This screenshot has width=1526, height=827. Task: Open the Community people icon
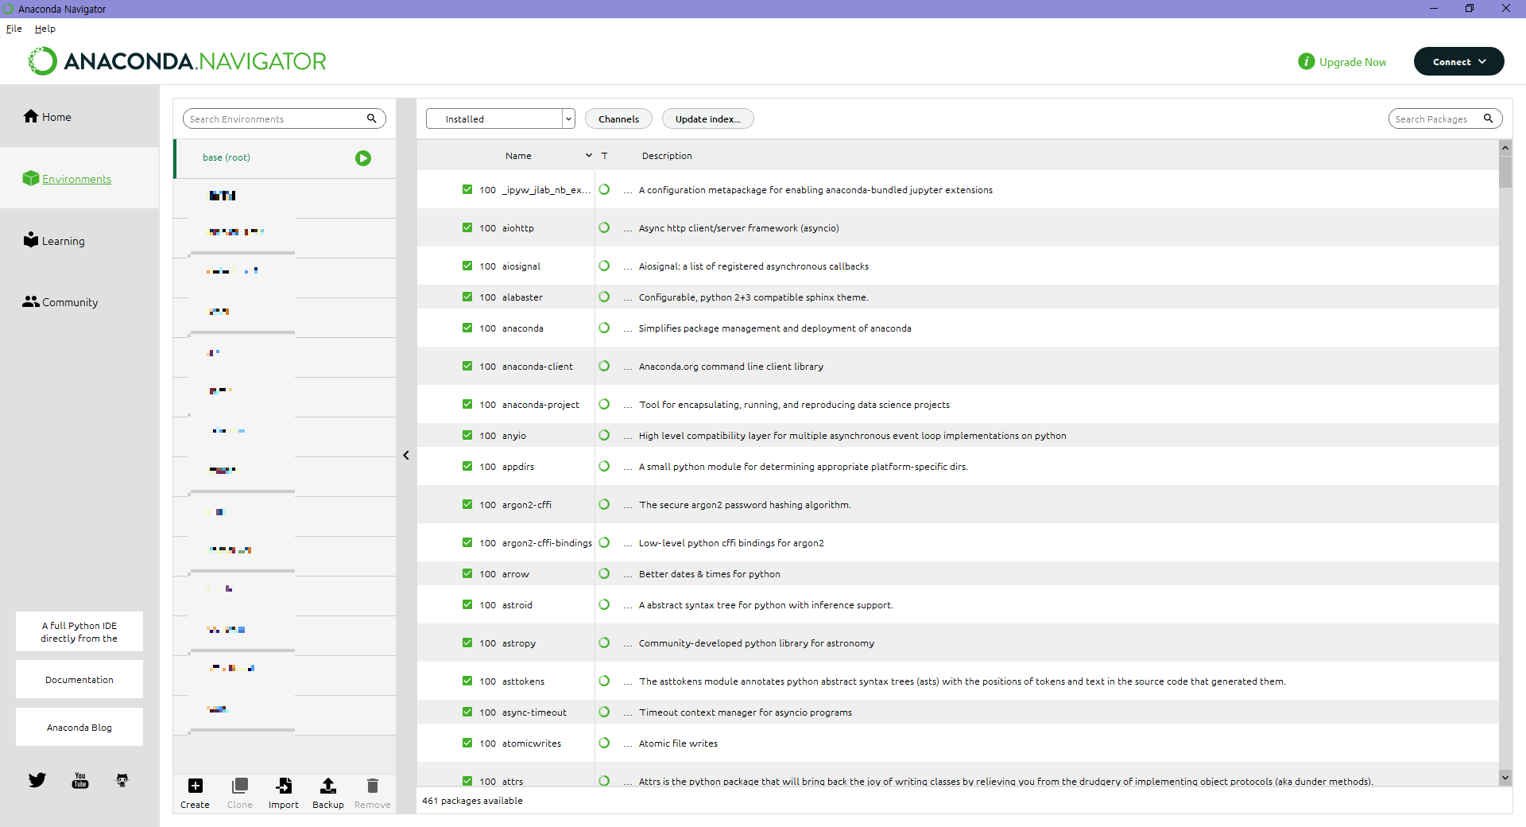point(31,301)
